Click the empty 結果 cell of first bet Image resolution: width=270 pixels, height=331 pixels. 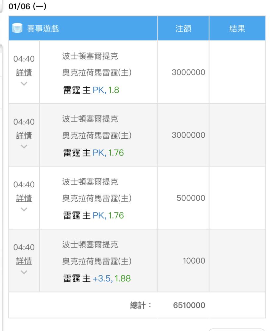click(237, 72)
